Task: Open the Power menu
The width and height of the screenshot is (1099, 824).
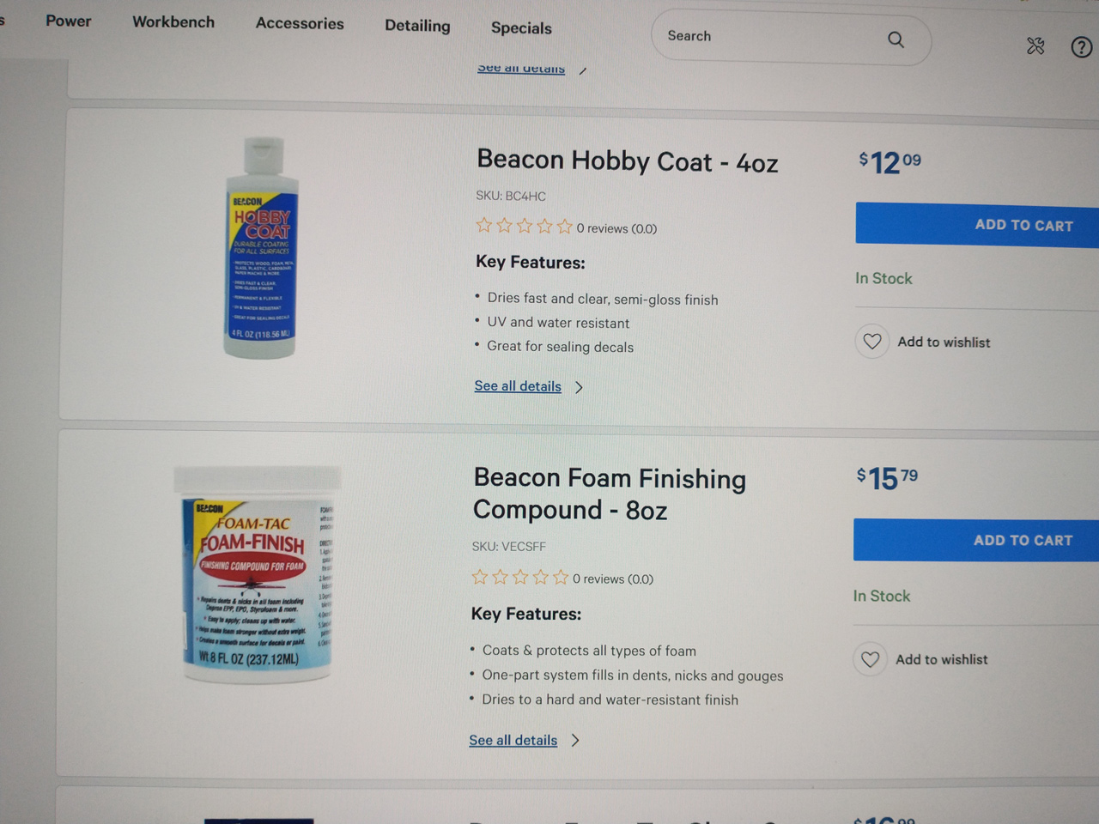Action: [x=68, y=21]
